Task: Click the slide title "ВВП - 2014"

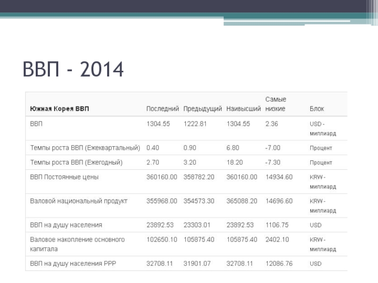Action: coord(73,70)
